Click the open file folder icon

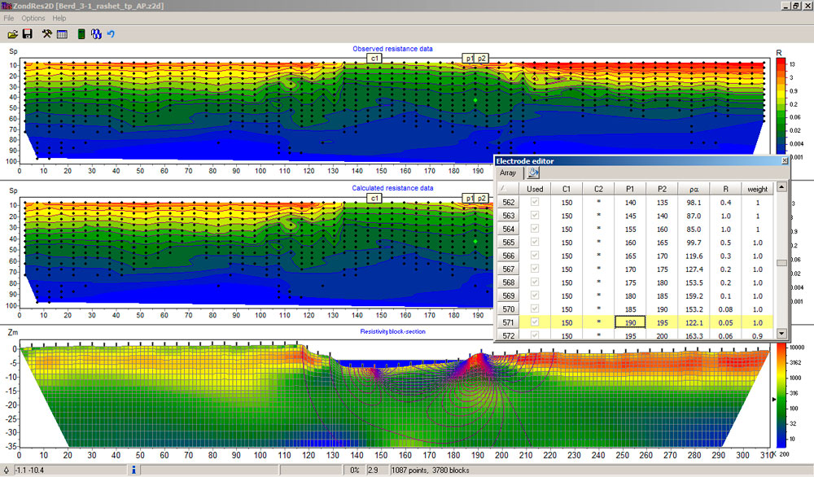click(x=12, y=34)
